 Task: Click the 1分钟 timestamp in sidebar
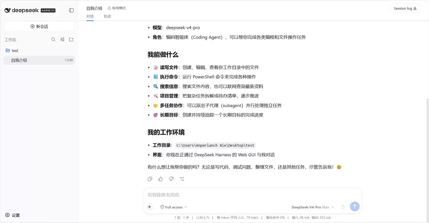tap(69, 60)
